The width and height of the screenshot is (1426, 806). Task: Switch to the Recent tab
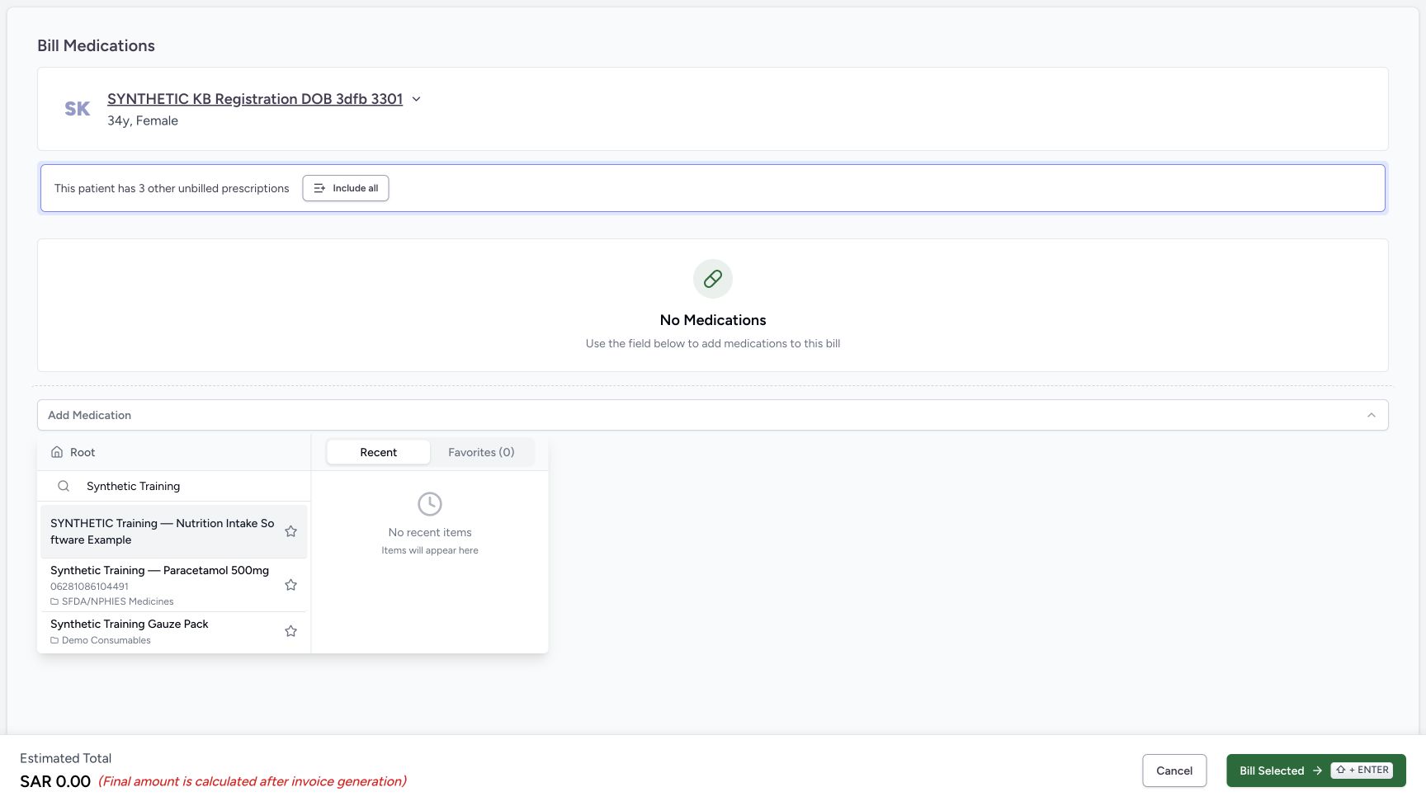click(x=379, y=452)
